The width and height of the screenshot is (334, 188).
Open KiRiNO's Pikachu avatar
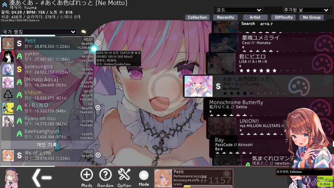pos(8,108)
